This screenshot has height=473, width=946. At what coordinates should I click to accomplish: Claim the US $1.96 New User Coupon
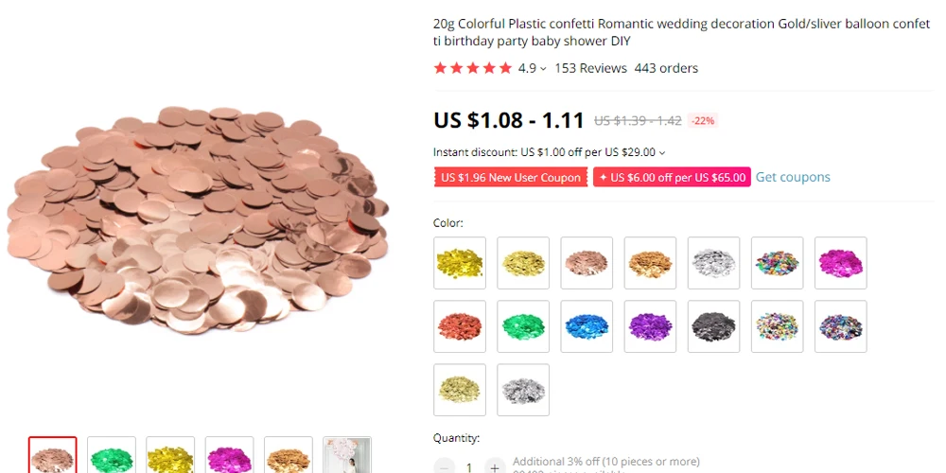511,178
